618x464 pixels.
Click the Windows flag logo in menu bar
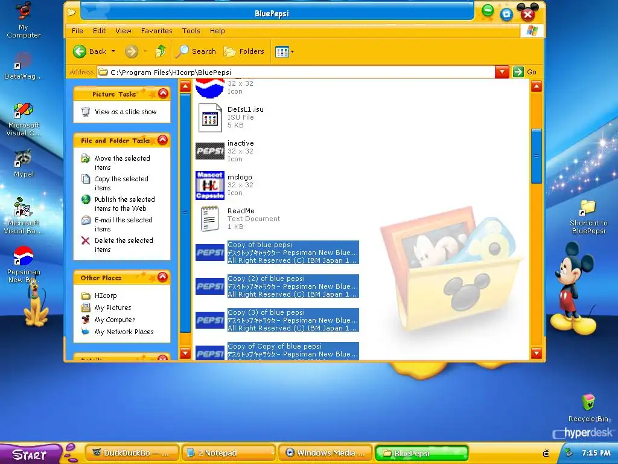(x=532, y=30)
